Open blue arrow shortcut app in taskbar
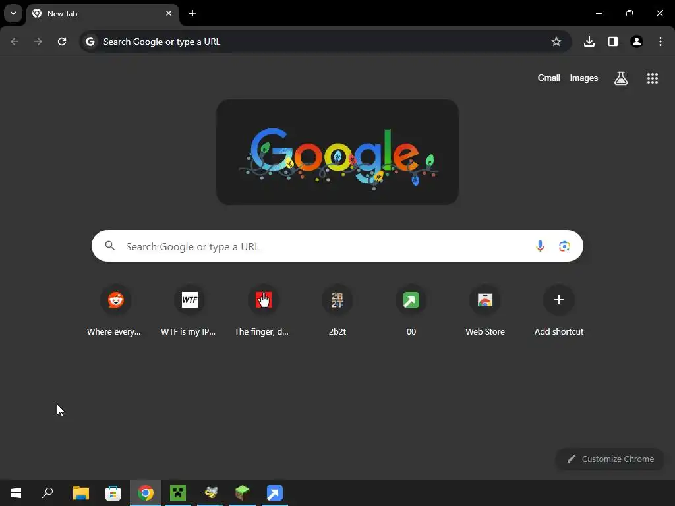The height and width of the screenshot is (506, 675). click(x=275, y=493)
